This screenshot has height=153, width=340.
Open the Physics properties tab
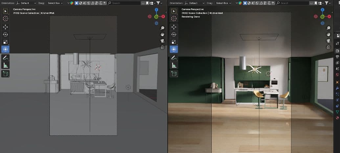click(337, 100)
